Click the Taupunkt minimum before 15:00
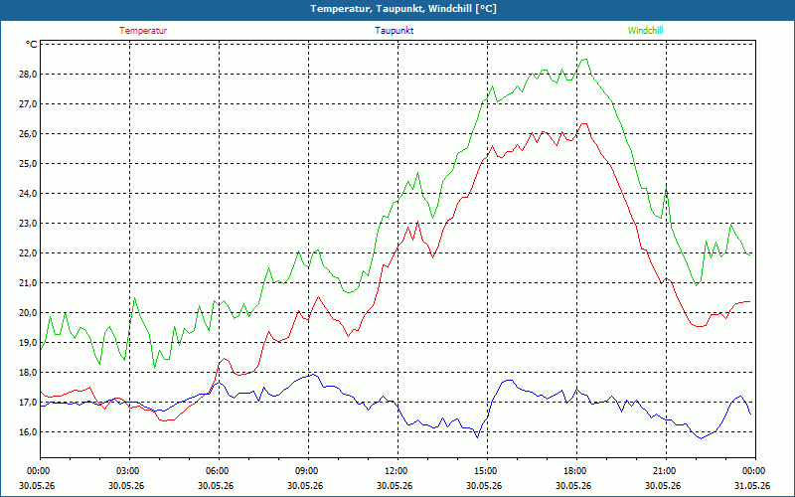Image resolution: width=795 pixels, height=497 pixels. [x=477, y=437]
